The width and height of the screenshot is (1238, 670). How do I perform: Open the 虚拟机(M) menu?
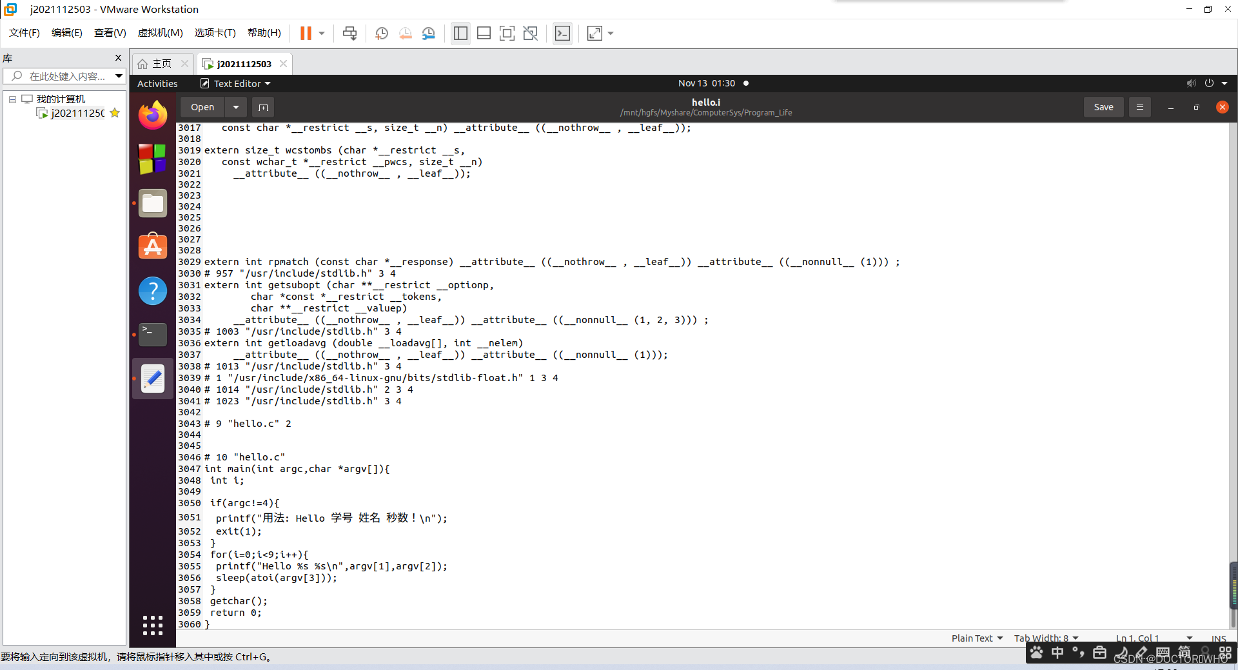(x=160, y=33)
